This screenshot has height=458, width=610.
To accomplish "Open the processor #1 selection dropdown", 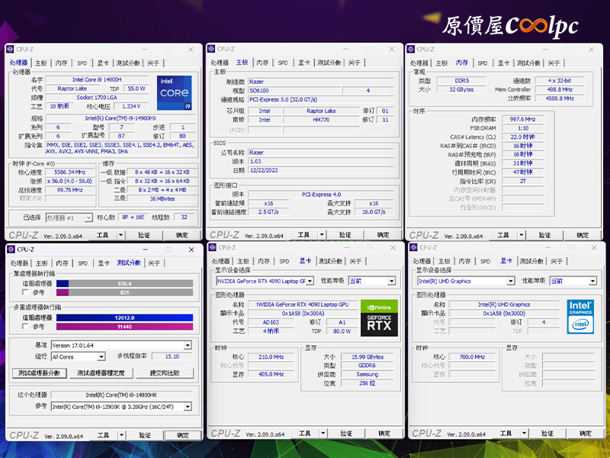I will pyautogui.click(x=69, y=218).
